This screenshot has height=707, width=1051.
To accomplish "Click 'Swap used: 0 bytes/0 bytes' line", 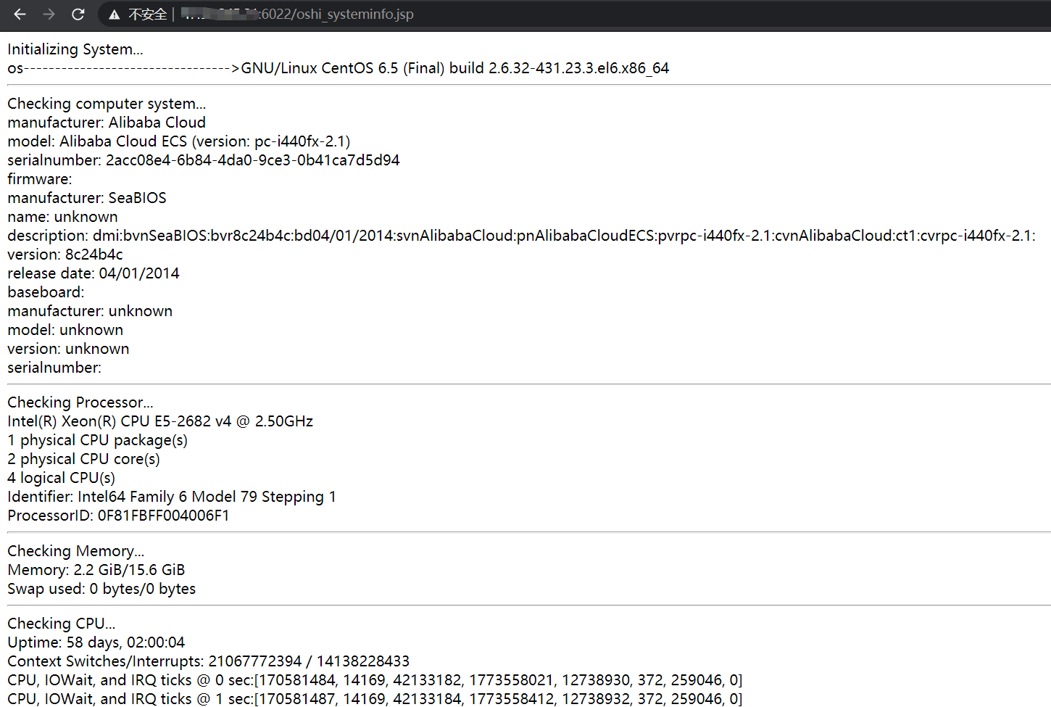I will [101, 589].
